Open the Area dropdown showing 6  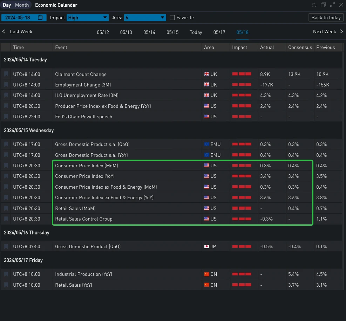[x=145, y=18]
